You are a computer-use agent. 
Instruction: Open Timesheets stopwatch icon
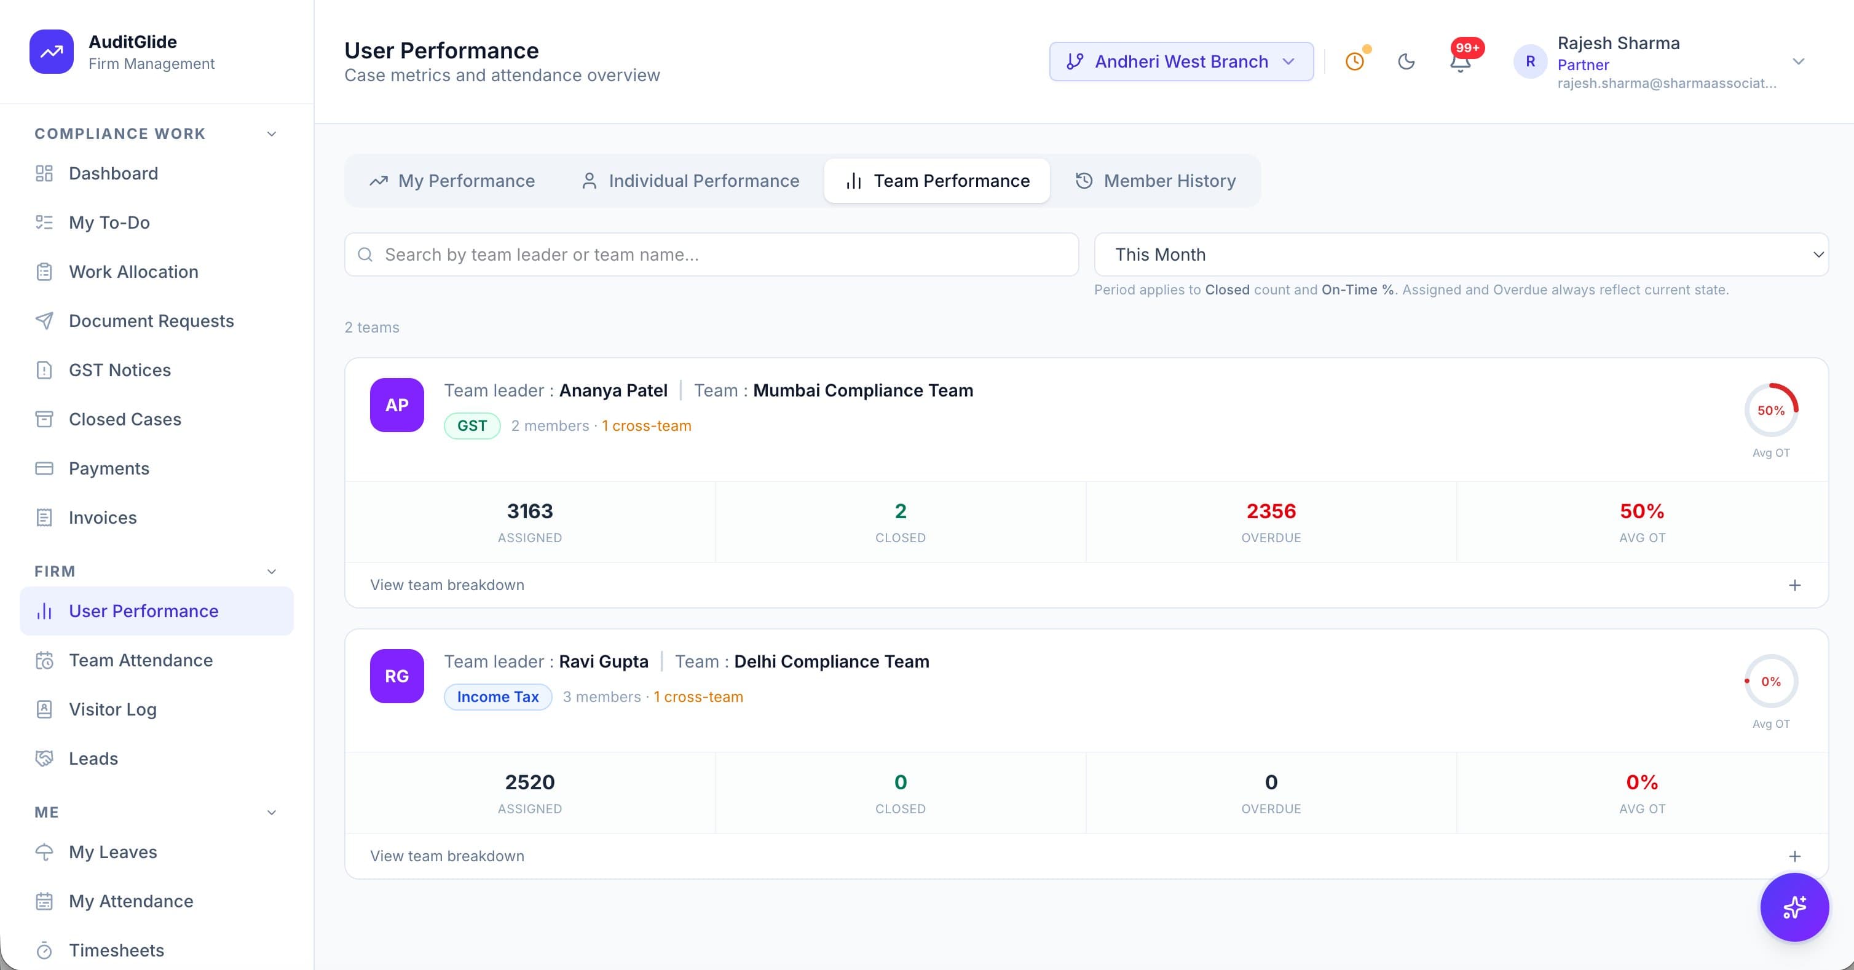[x=44, y=950]
